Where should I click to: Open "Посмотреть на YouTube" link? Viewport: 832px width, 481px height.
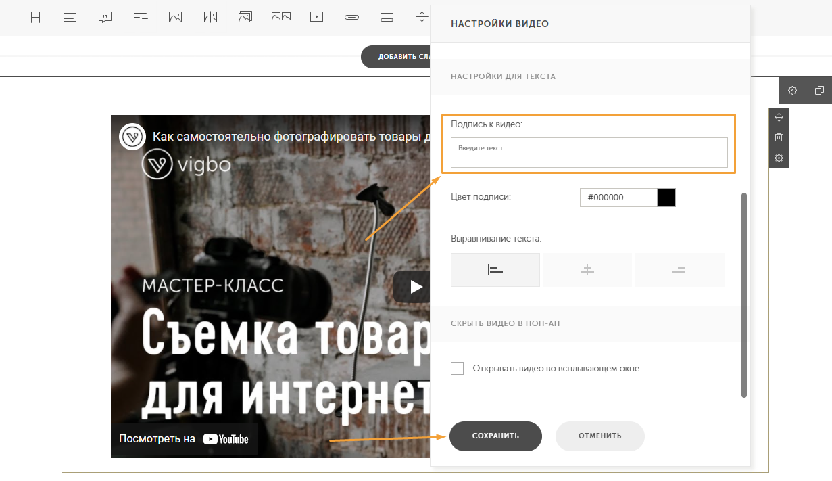coord(184,439)
